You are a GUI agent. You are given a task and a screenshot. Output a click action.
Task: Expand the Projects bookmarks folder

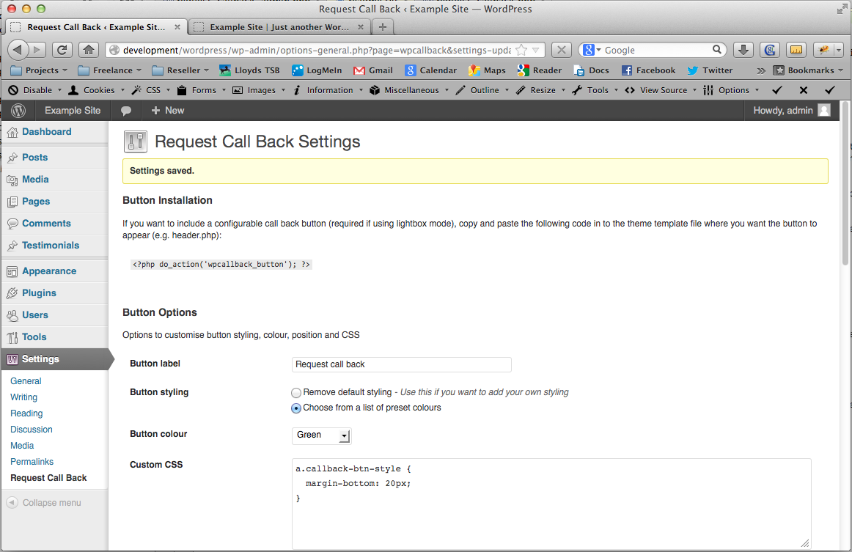tap(39, 70)
